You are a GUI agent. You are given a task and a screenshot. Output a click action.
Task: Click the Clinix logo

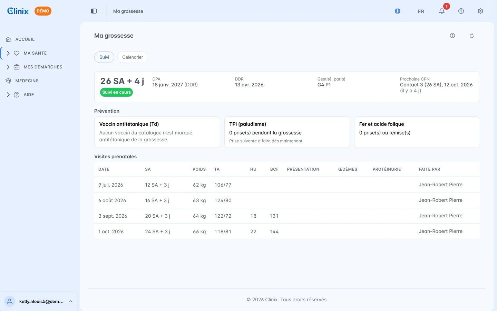(18, 11)
